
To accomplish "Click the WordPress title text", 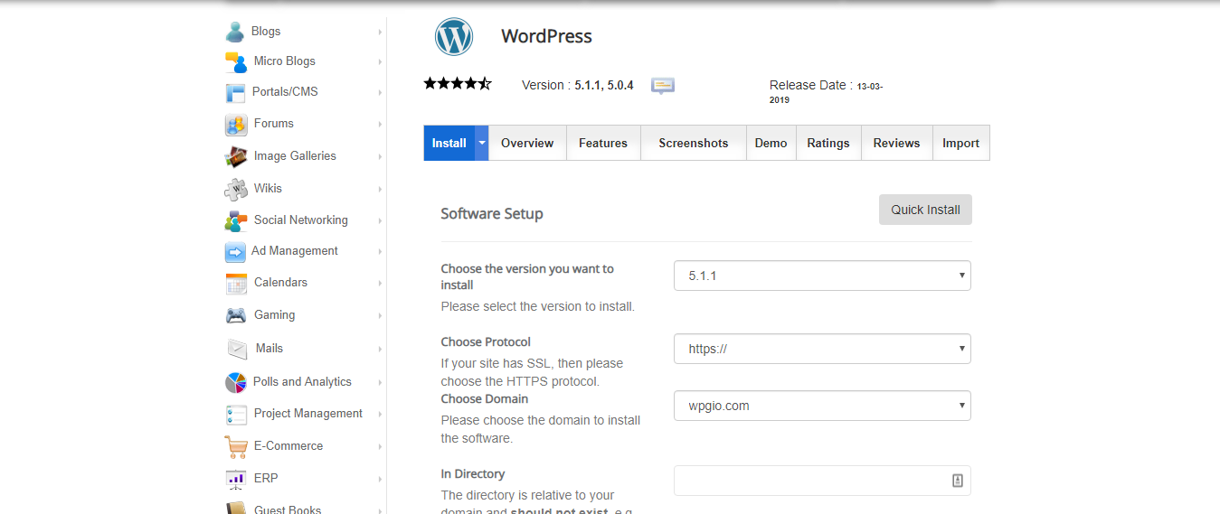I will point(546,36).
